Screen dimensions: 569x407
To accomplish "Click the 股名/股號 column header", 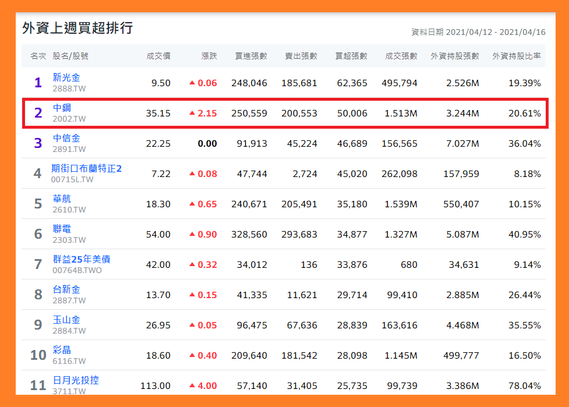I will click(70, 56).
